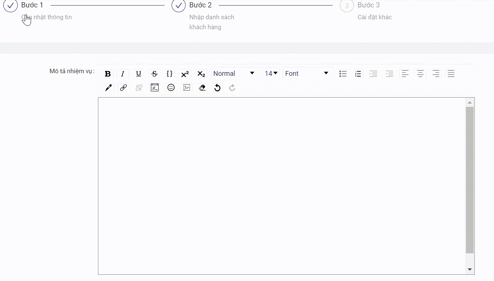Open the text color picker
The image size is (494, 281).
coord(108,88)
